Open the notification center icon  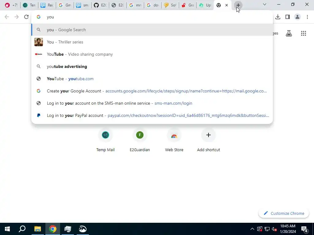(304, 229)
